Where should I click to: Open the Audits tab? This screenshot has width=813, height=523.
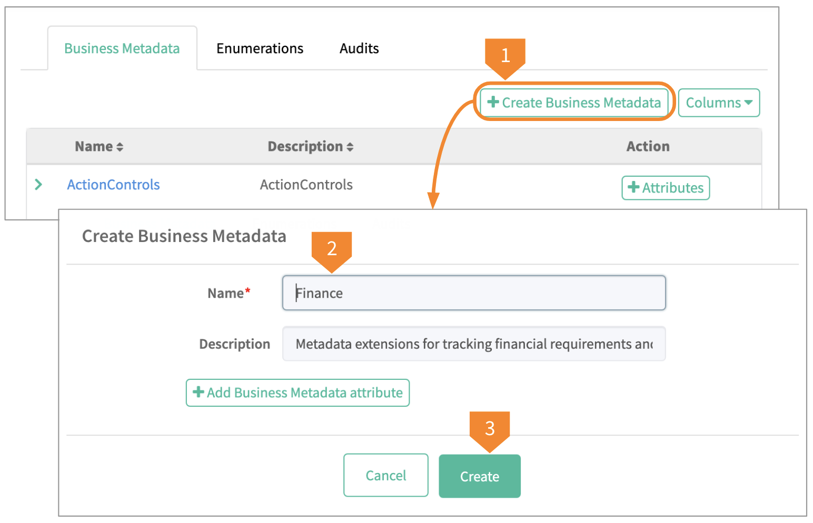(359, 48)
